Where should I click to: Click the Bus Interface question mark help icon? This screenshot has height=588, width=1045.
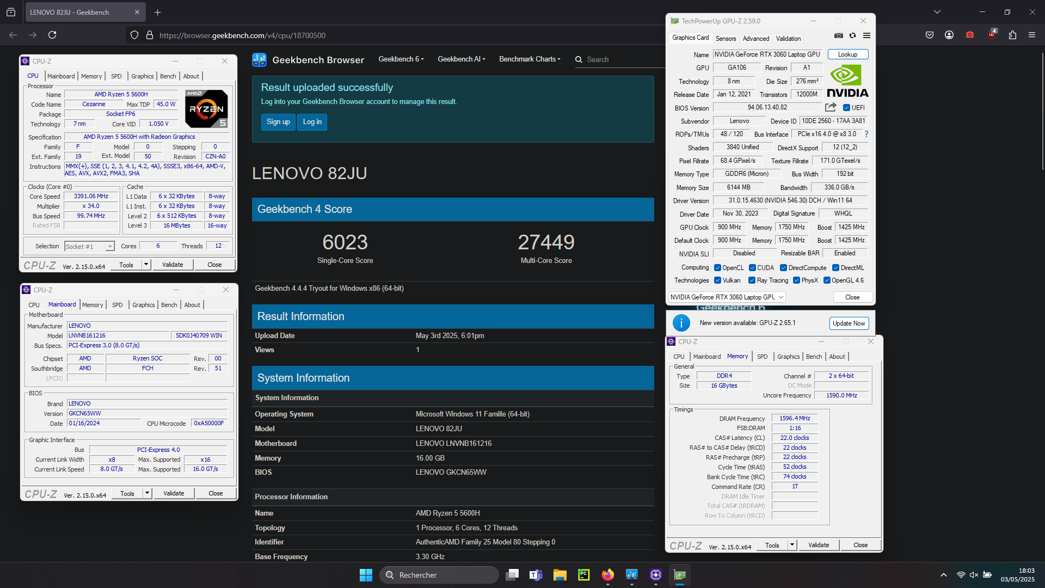(x=866, y=134)
